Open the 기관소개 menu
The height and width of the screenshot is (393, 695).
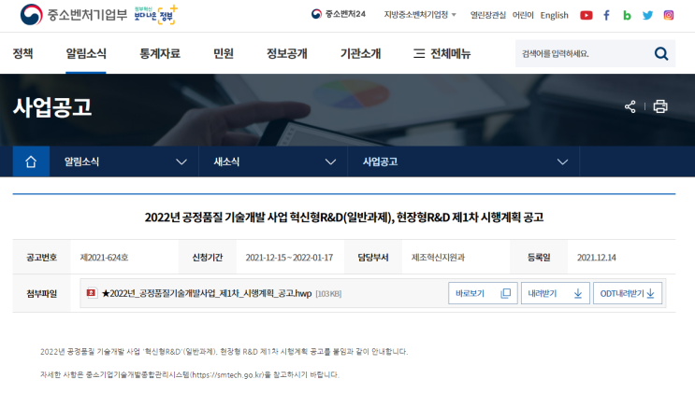[x=360, y=53]
